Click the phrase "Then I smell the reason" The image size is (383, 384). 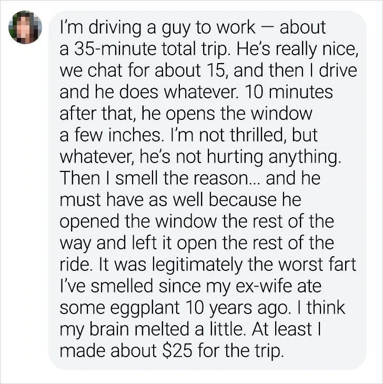coord(164,179)
